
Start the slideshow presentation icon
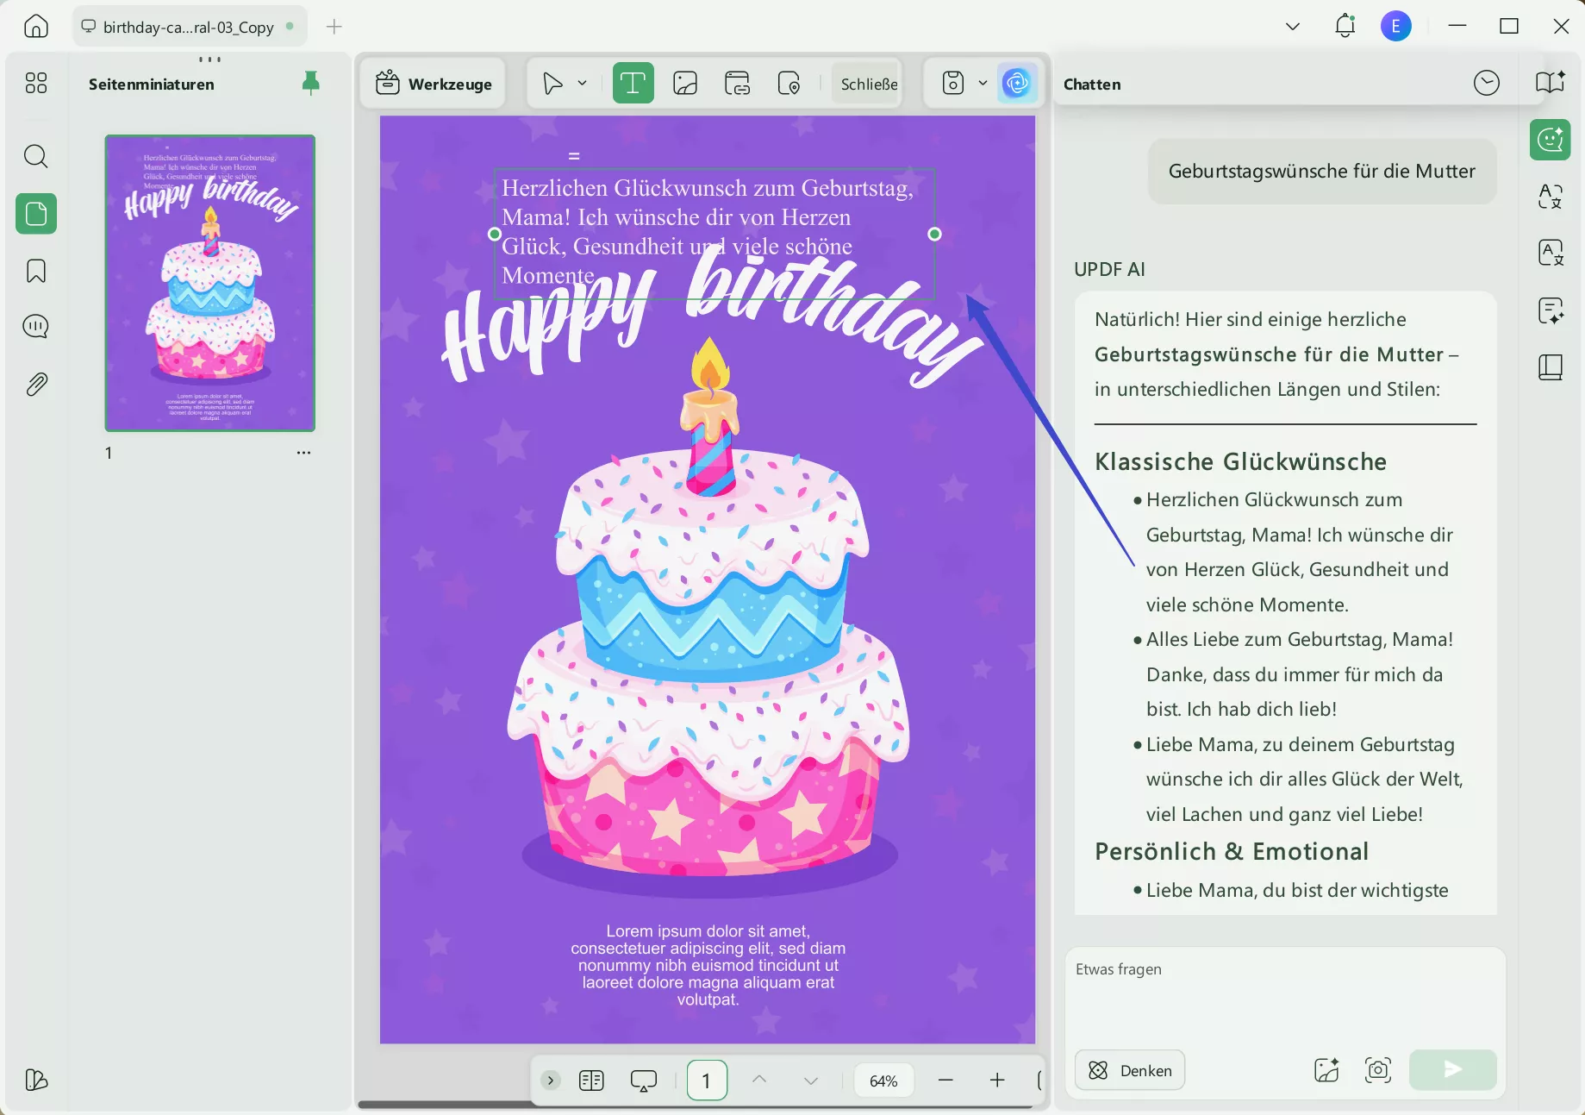pyautogui.click(x=644, y=1081)
